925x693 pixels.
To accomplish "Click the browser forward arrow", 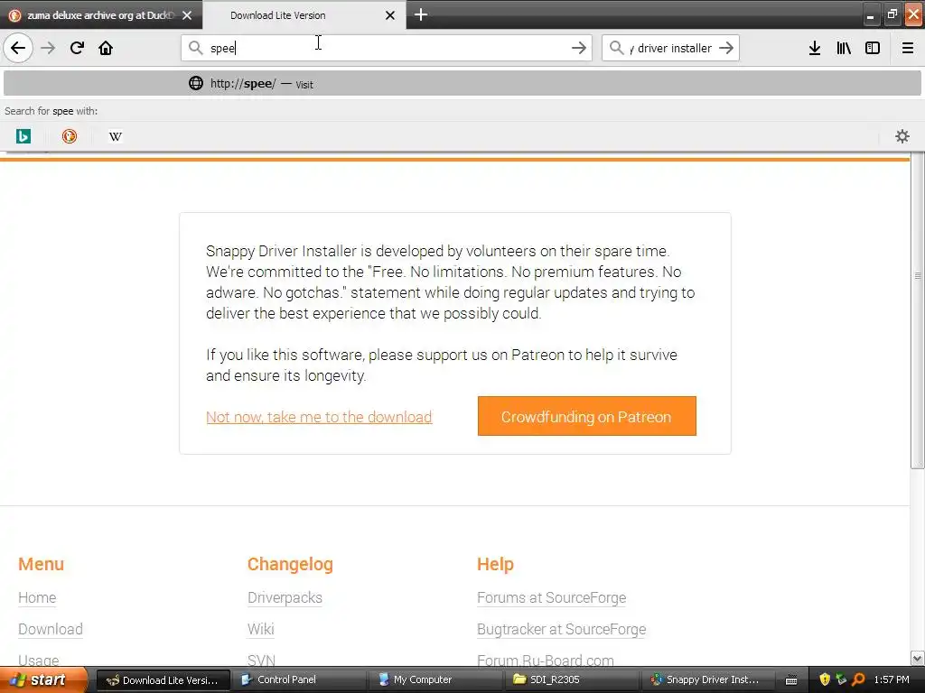I will [x=48, y=48].
